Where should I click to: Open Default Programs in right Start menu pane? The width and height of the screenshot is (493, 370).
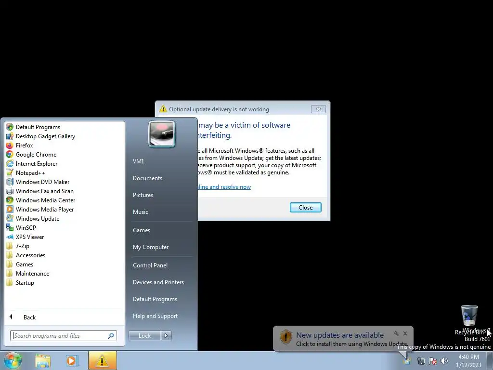click(155, 299)
